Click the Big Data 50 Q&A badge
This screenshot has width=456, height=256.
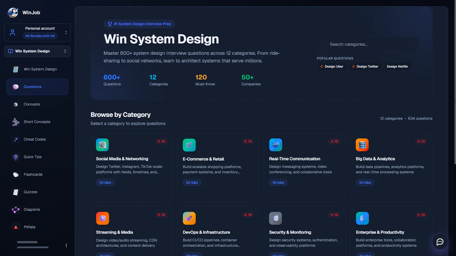[365, 183]
